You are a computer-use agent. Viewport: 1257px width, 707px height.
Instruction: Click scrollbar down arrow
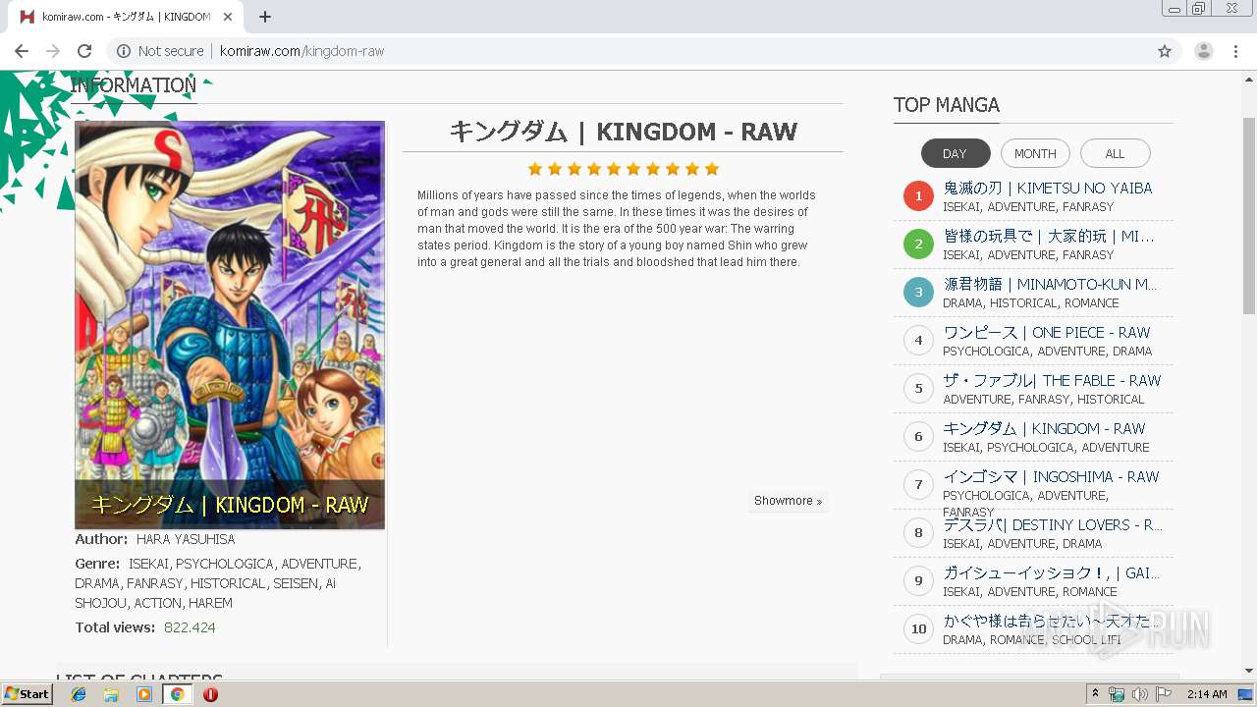tap(1249, 672)
